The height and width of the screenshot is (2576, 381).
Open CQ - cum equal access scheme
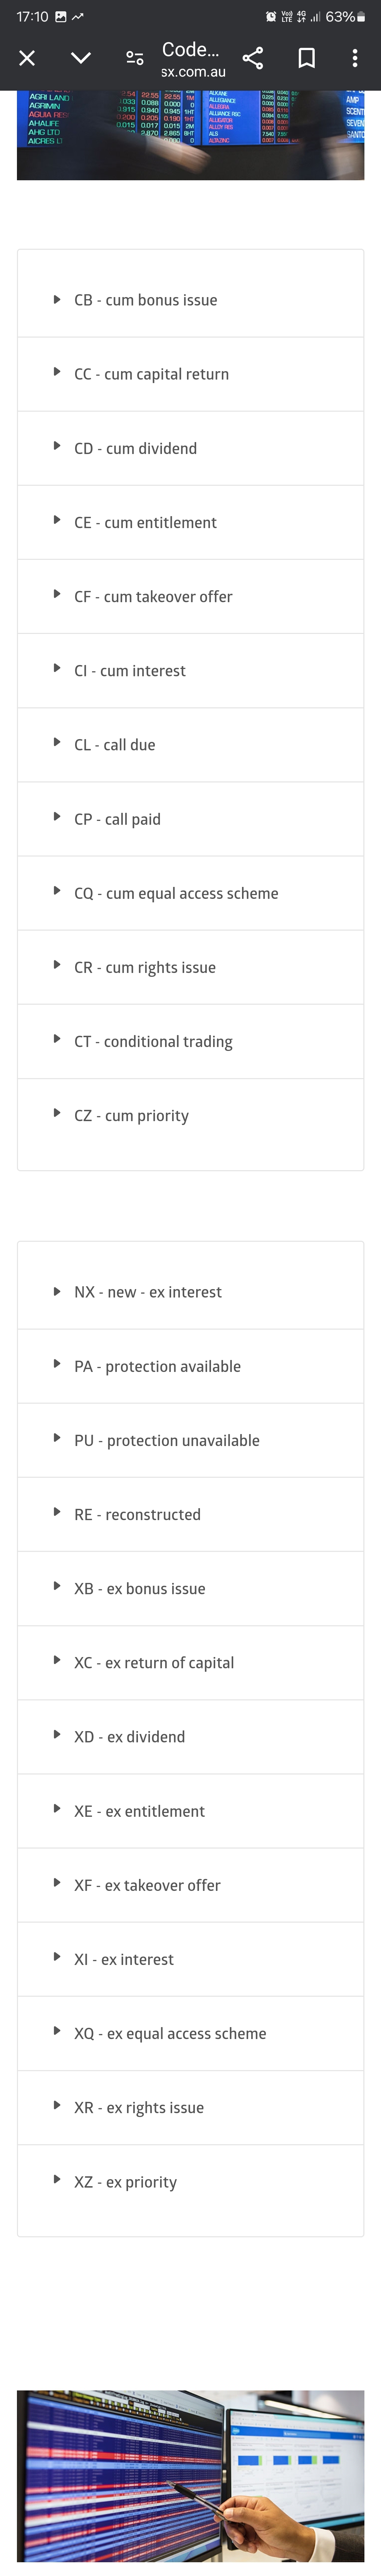pyautogui.click(x=190, y=893)
